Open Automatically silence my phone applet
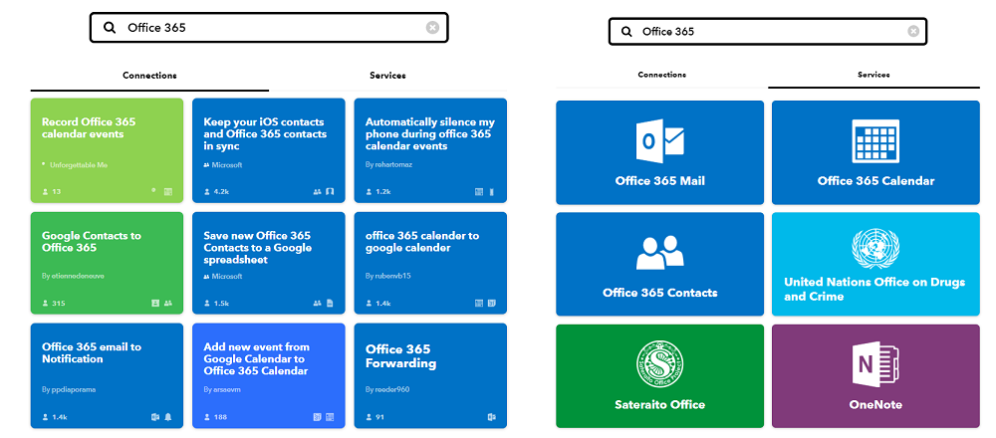The width and height of the screenshot is (996, 438). click(x=430, y=150)
